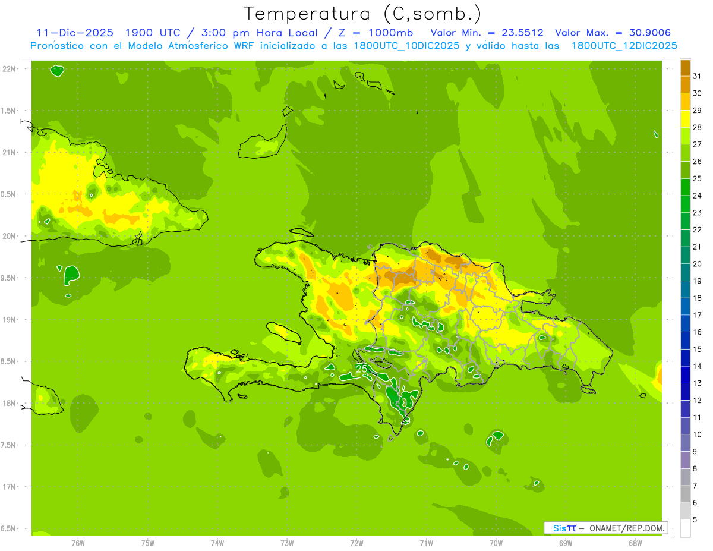Click the legend value "5"
The width and height of the screenshot is (713, 551).
tap(695, 520)
